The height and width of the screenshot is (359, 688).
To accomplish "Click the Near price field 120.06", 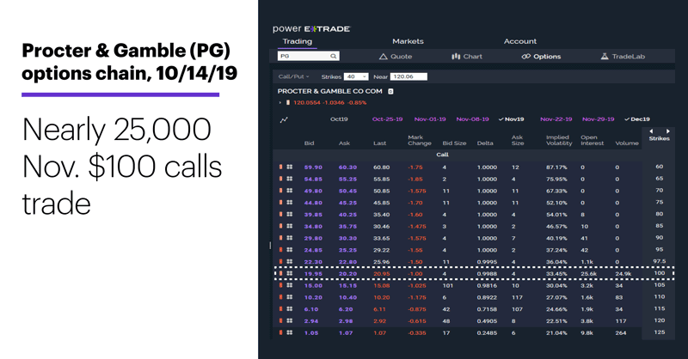I will tap(408, 76).
